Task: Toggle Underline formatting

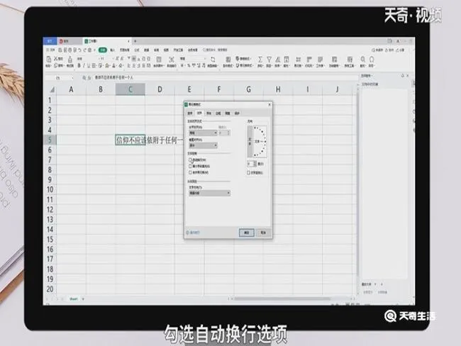Action: [88, 65]
